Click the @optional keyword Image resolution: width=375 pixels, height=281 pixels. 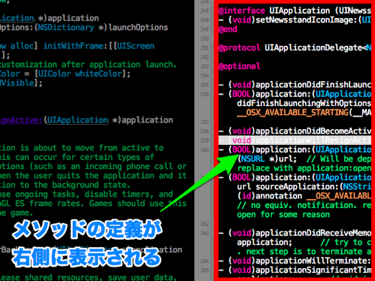click(239, 66)
